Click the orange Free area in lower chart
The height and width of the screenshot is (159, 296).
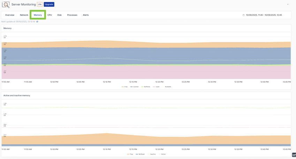[139, 140]
